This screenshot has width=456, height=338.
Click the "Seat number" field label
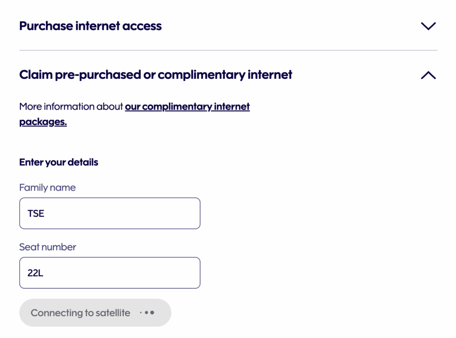click(47, 247)
